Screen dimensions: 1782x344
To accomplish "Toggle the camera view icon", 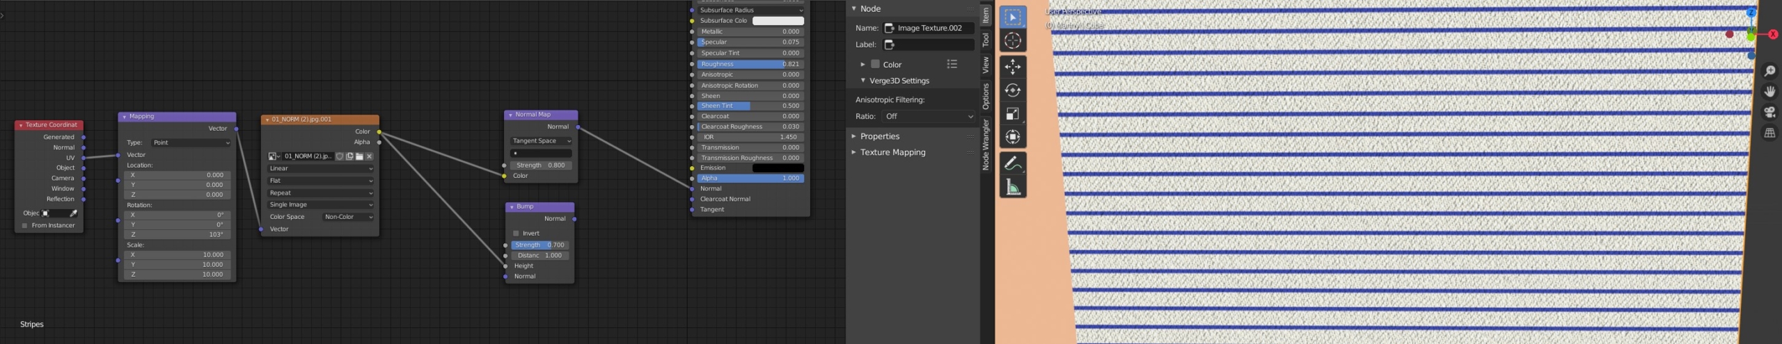I will [1769, 113].
